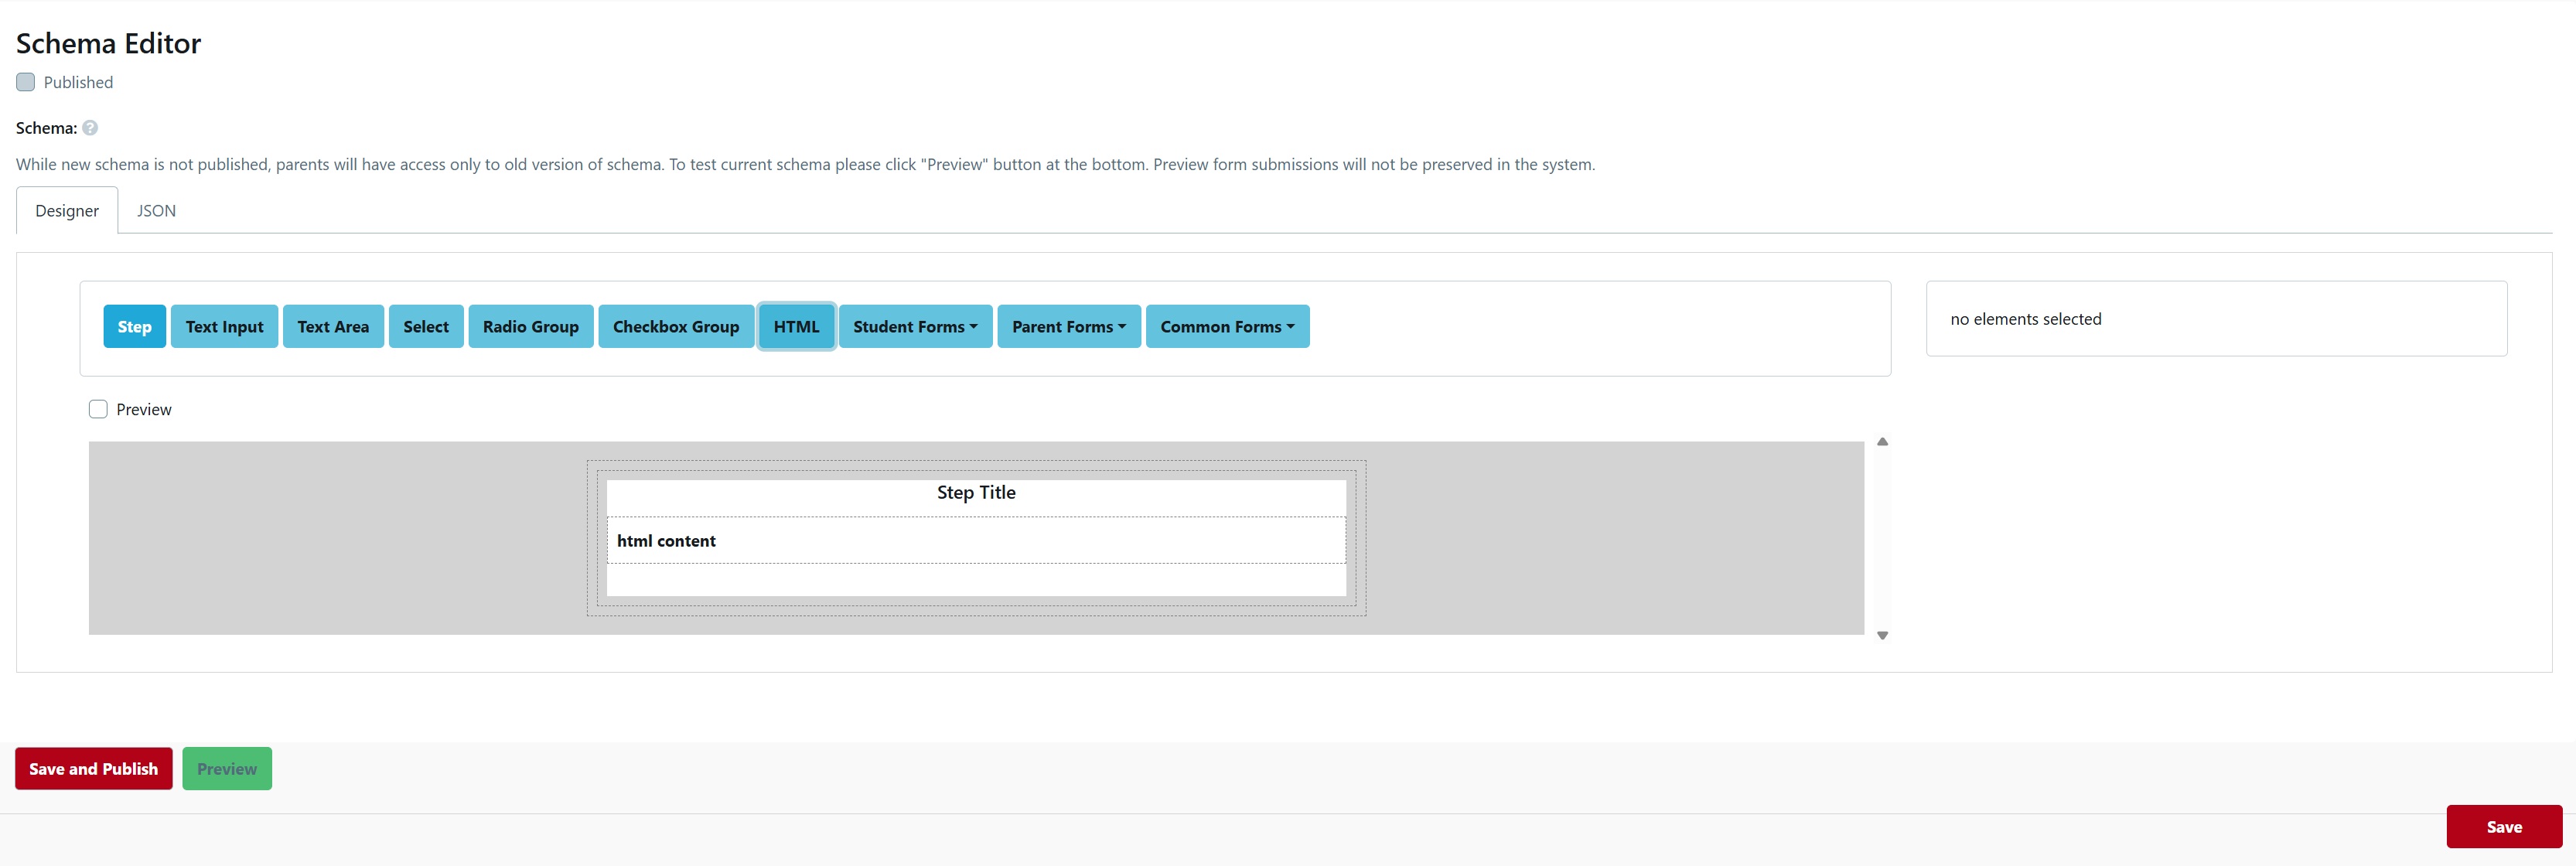The height and width of the screenshot is (866, 2576).
Task: Insert a Select element
Action: 426,326
